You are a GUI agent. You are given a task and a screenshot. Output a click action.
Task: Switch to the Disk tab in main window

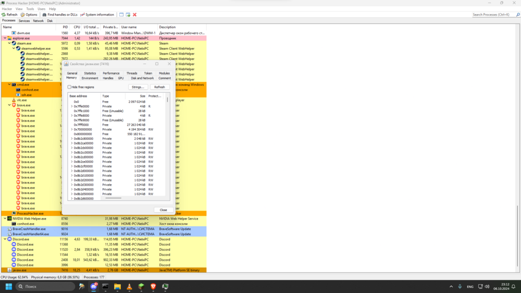coord(50,21)
